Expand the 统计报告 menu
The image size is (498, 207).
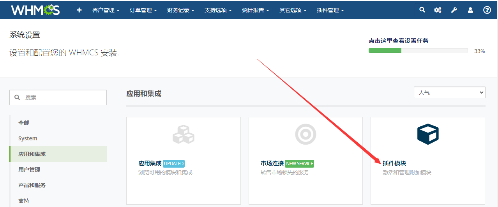(256, 10)
